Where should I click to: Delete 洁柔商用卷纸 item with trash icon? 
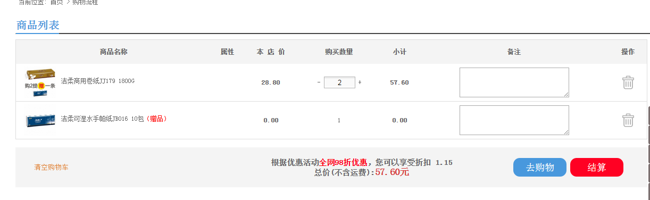628,82
